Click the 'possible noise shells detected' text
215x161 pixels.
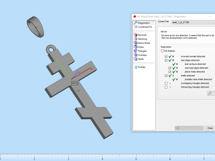pos(198,79)
